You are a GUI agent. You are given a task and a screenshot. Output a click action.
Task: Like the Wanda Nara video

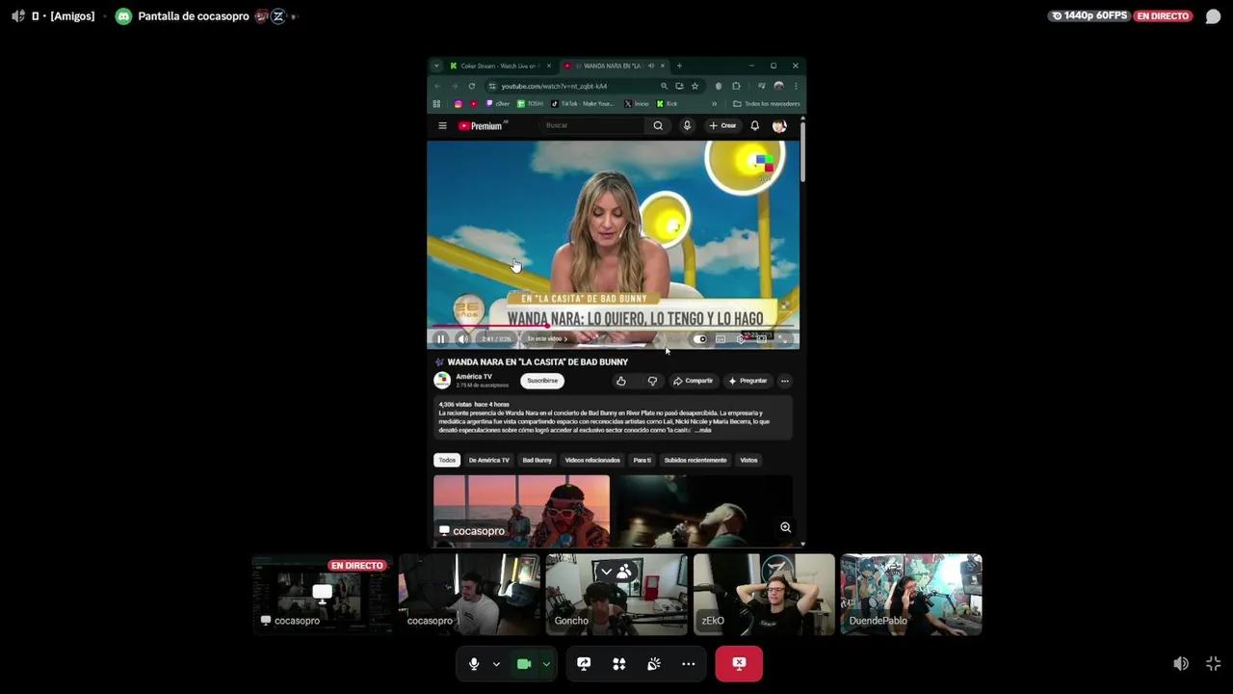(621, 381)
